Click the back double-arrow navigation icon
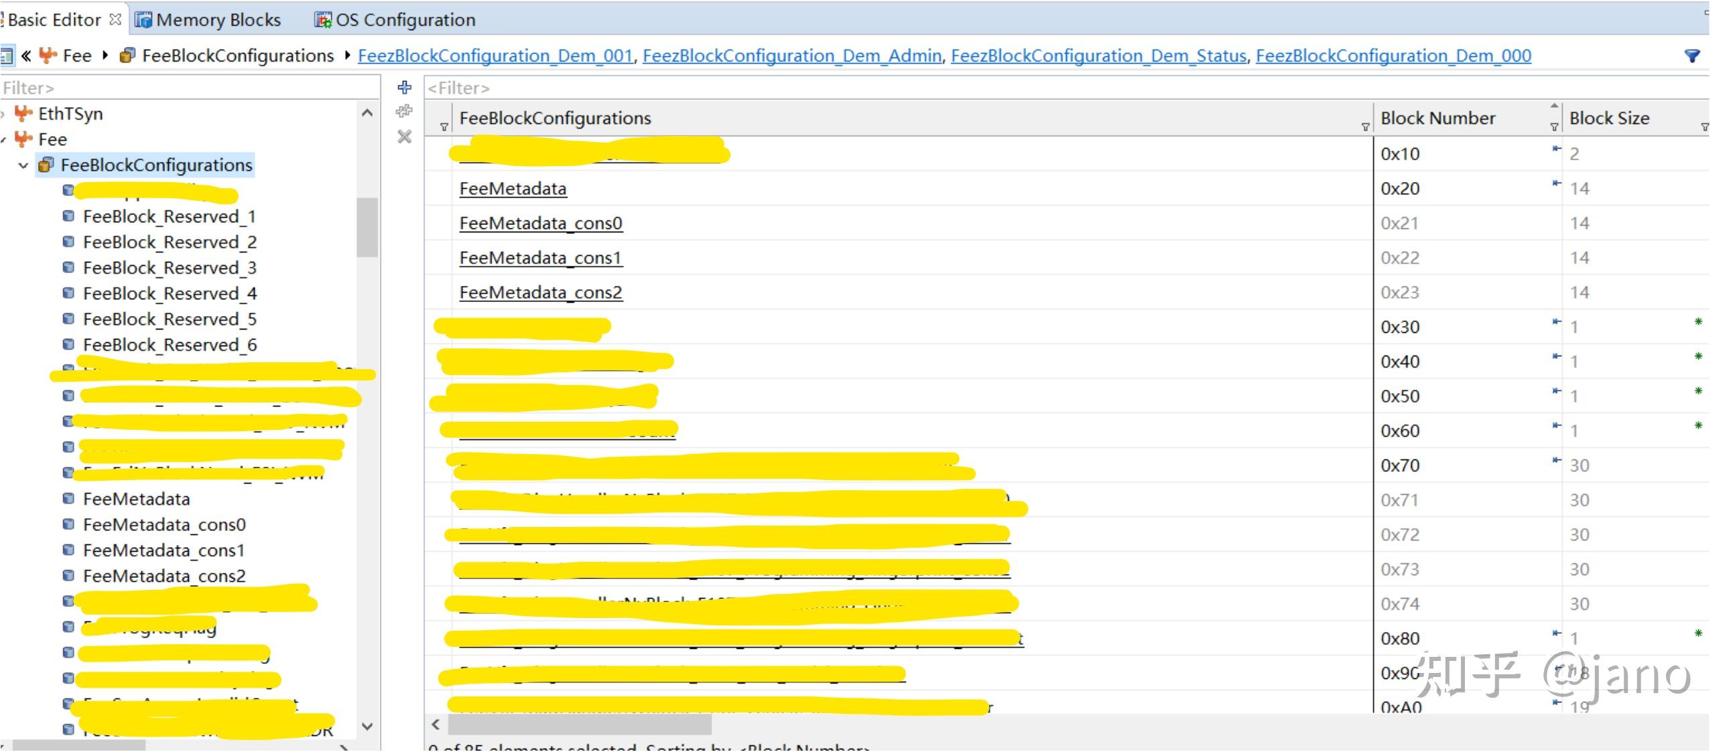The width and height of the screenshot is (1735, 752). [26, 56]
